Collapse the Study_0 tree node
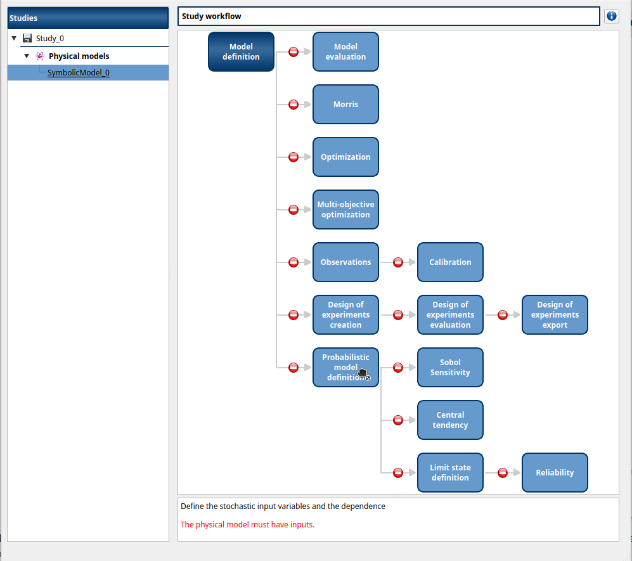The width and height of the screenshot is (632, 561). (x=14, y=38)
